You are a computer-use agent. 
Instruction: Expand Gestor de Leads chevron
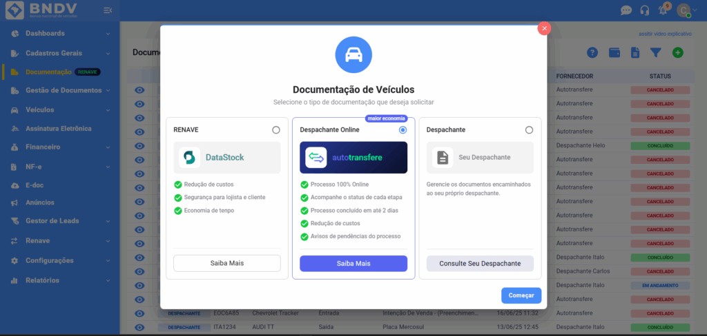pyautogui.click(x=108, y=221)
